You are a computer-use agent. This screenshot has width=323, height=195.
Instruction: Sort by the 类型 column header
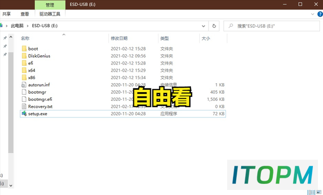(x=165, y=38)
